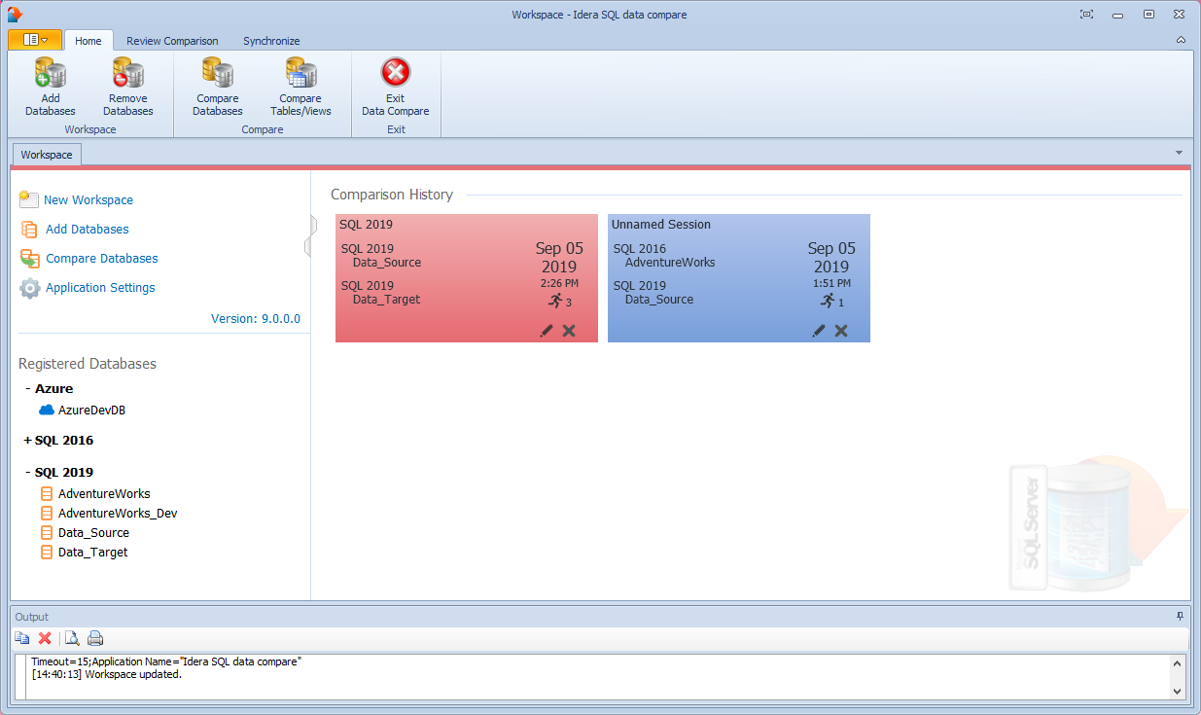Open the Unnamed Session comparison card
Screen dimensions: 1201x715
pyautogui.click(x=739, y=278)
